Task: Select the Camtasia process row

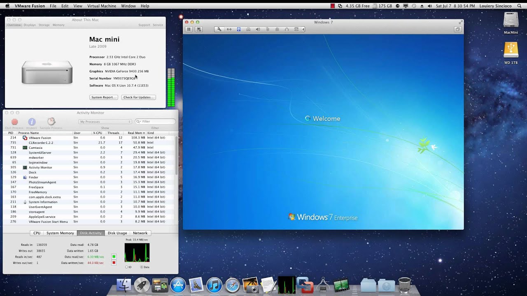Action: point(89,148)
